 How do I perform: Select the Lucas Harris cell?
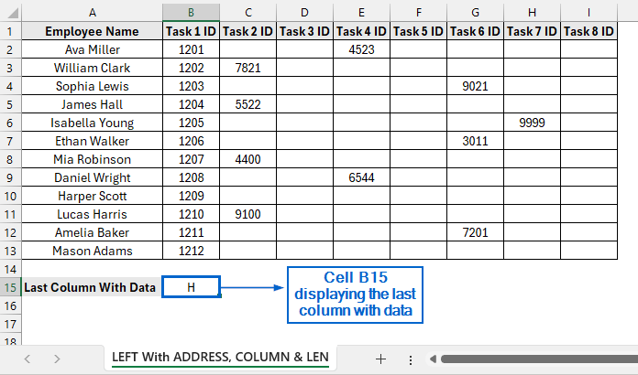click(93, 214)
